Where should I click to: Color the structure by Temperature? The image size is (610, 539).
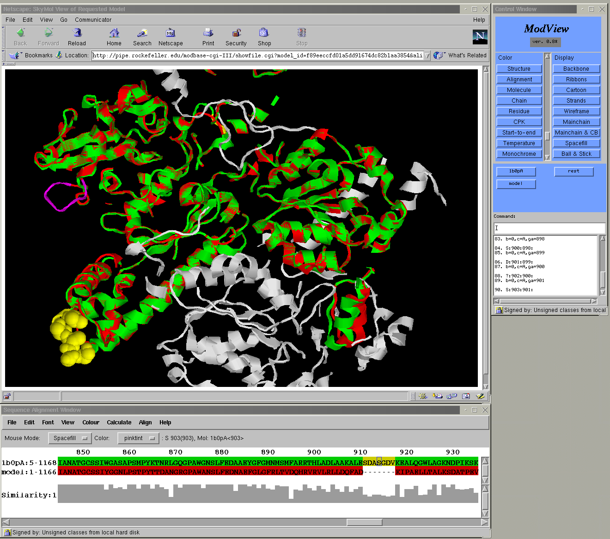click(519, 143)
